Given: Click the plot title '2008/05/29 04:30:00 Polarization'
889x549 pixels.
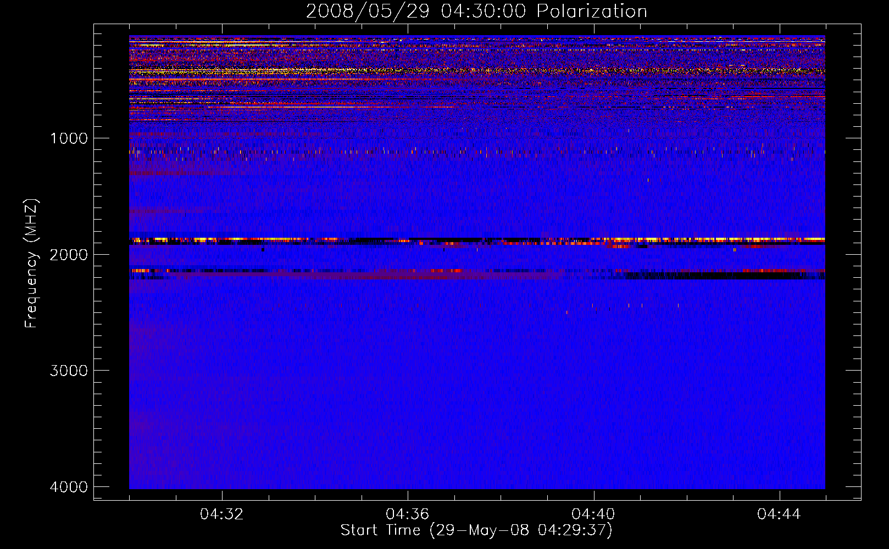Looking at the screenshot, I should tap(476, 12).
